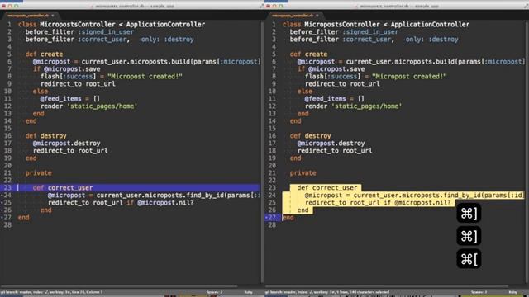Open Spaces indentation menu in right status bar
The width and height of the screenshot is (529, 297).
479,292
